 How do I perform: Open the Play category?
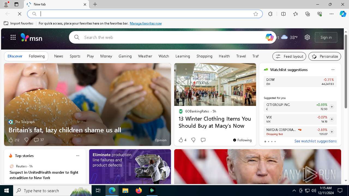90,56
